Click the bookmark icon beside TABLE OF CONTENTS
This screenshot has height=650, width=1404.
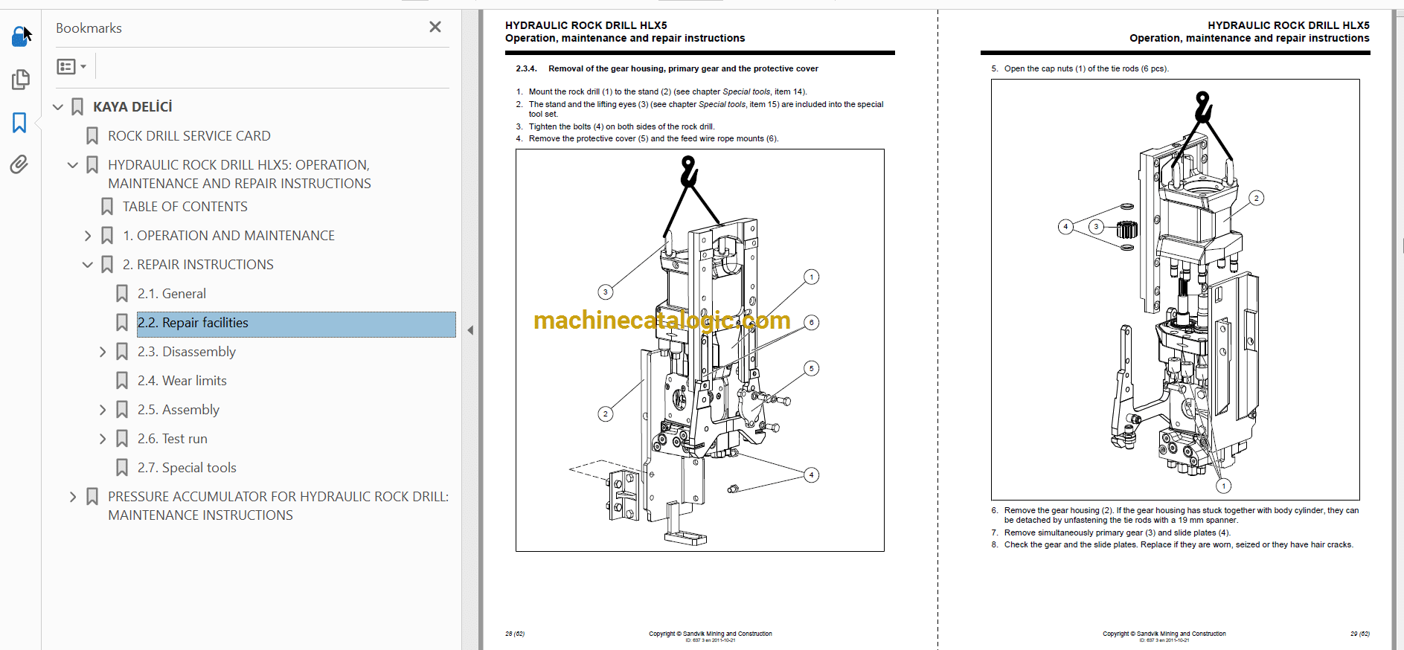pos(107,207)
